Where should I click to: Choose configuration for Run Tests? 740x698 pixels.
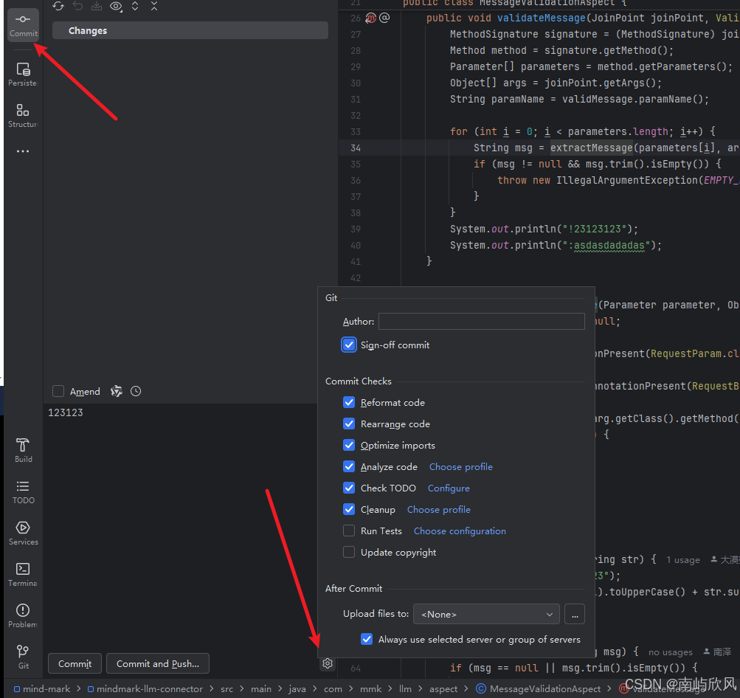click(460, 531)
